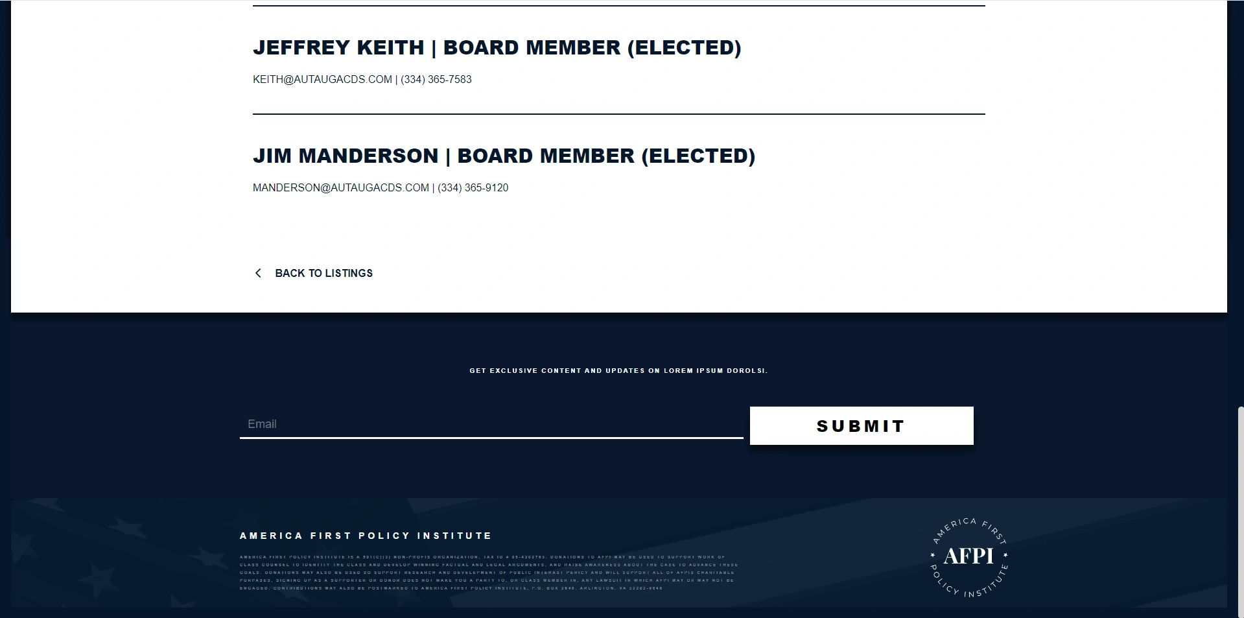Click Jeffrey Keith's phone number
The height and width of the screenshot is (618, 1244).
coord(436,79)
